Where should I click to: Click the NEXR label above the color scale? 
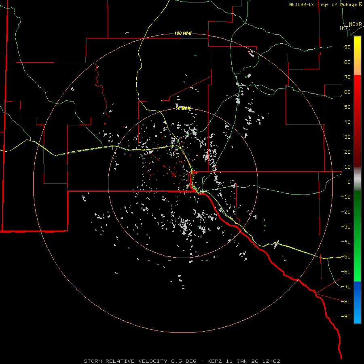point(356,24)
